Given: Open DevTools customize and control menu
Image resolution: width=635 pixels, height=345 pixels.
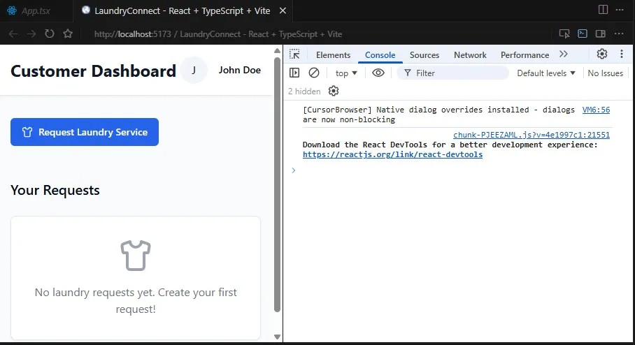Looking at the screenshot, I should [622, 54].
